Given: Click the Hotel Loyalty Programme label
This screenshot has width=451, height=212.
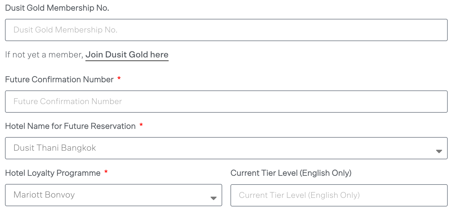Looking at the screenshot, I should [x=52, y=173].
